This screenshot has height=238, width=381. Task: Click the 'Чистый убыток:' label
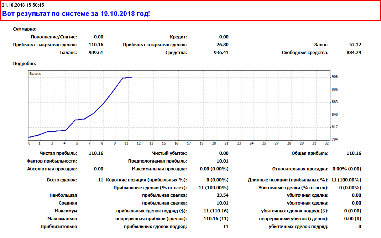[x=169, y=153]
